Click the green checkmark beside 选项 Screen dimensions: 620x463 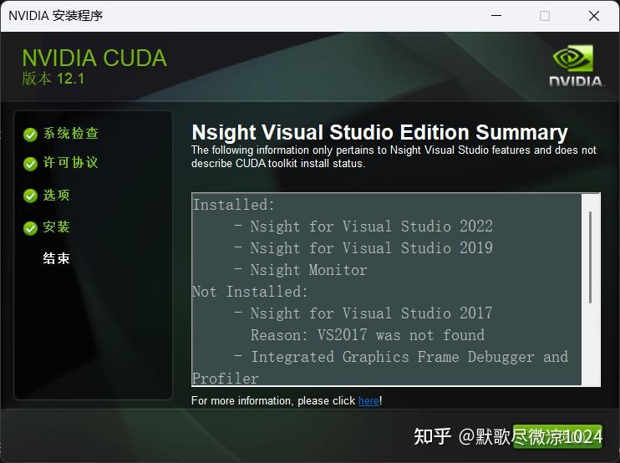coord(30,196)
